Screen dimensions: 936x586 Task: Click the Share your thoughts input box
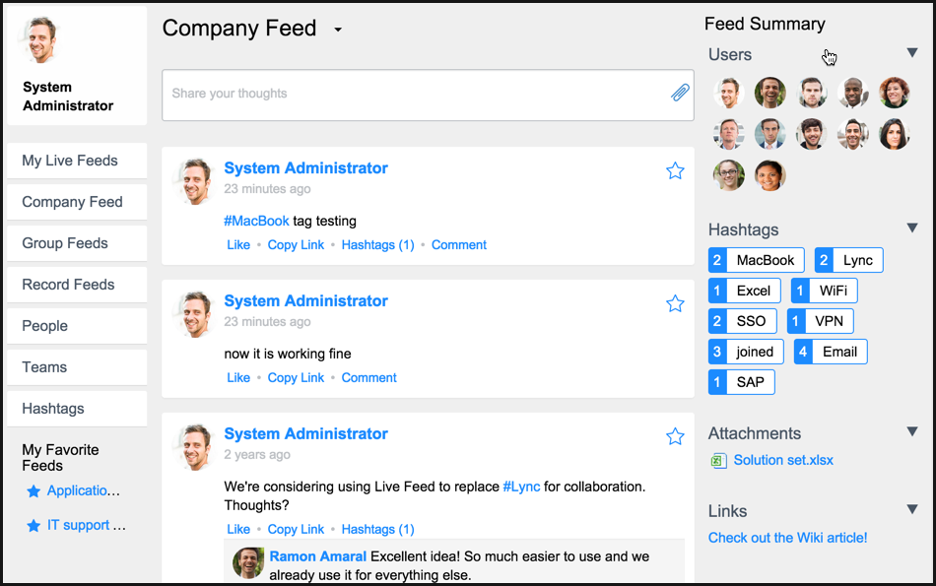coord(428,95)
